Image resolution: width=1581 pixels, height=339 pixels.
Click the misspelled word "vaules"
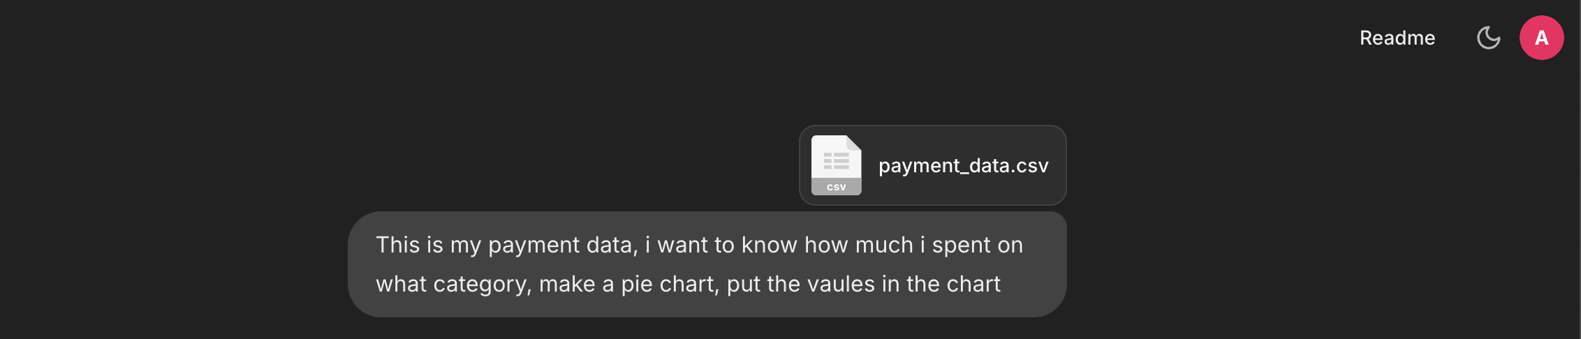point(841,284)
